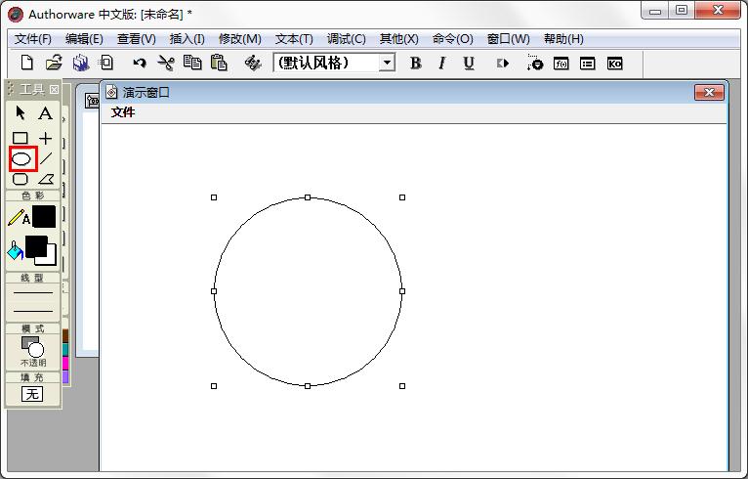The height and width of the screenshot is (479, 748).
Task: Click the circle's top middle handle
Action: [308, 197]
